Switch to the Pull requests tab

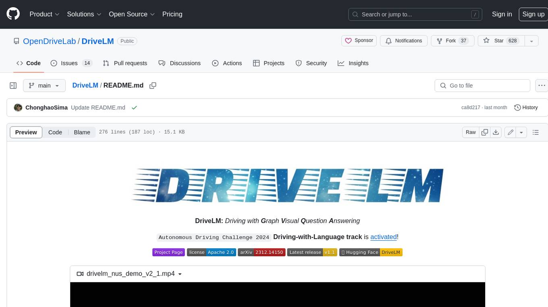pos(125,63)
